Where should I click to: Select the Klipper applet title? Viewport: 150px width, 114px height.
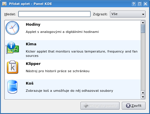33,64
